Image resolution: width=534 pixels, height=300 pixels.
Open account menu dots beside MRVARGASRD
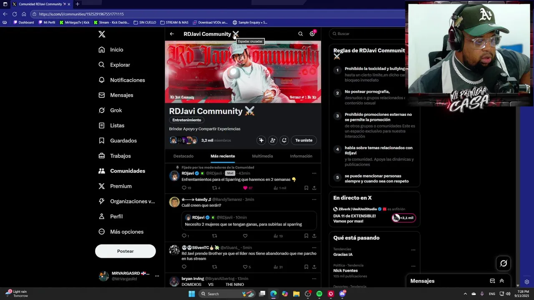tap(157, 276)
